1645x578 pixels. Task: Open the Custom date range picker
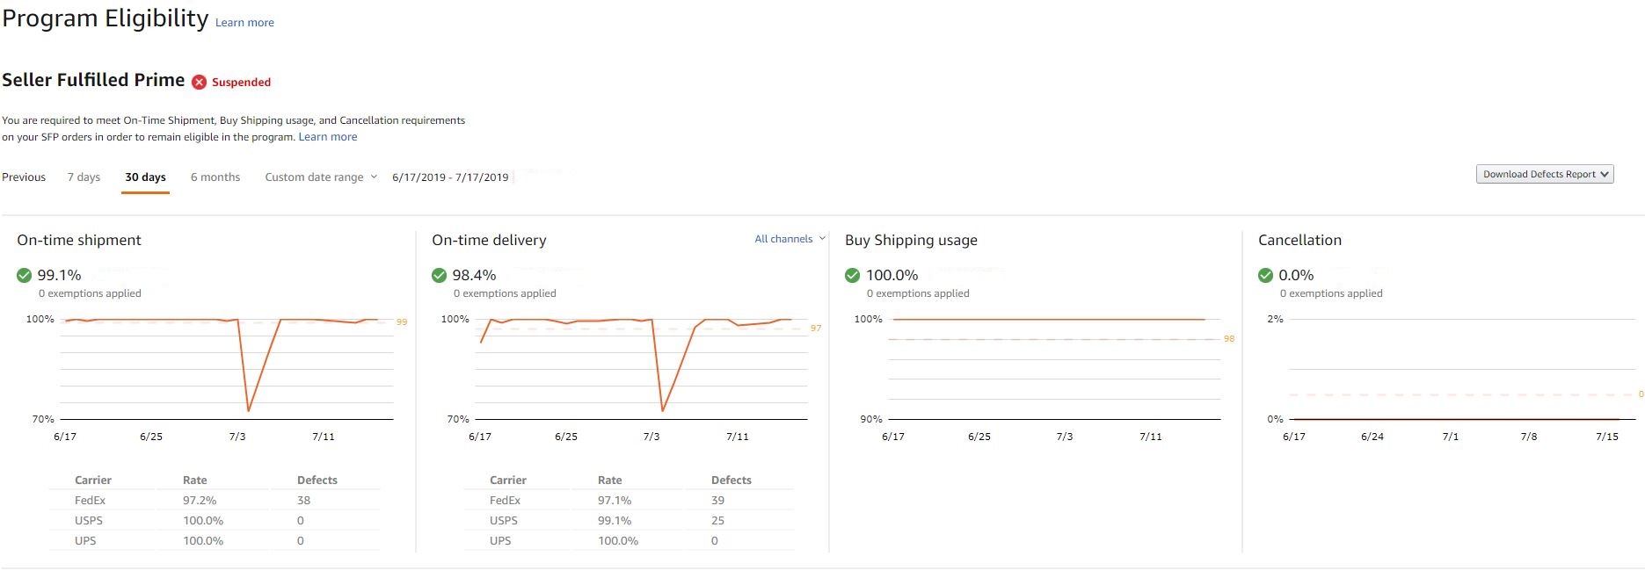pos(314,177)
